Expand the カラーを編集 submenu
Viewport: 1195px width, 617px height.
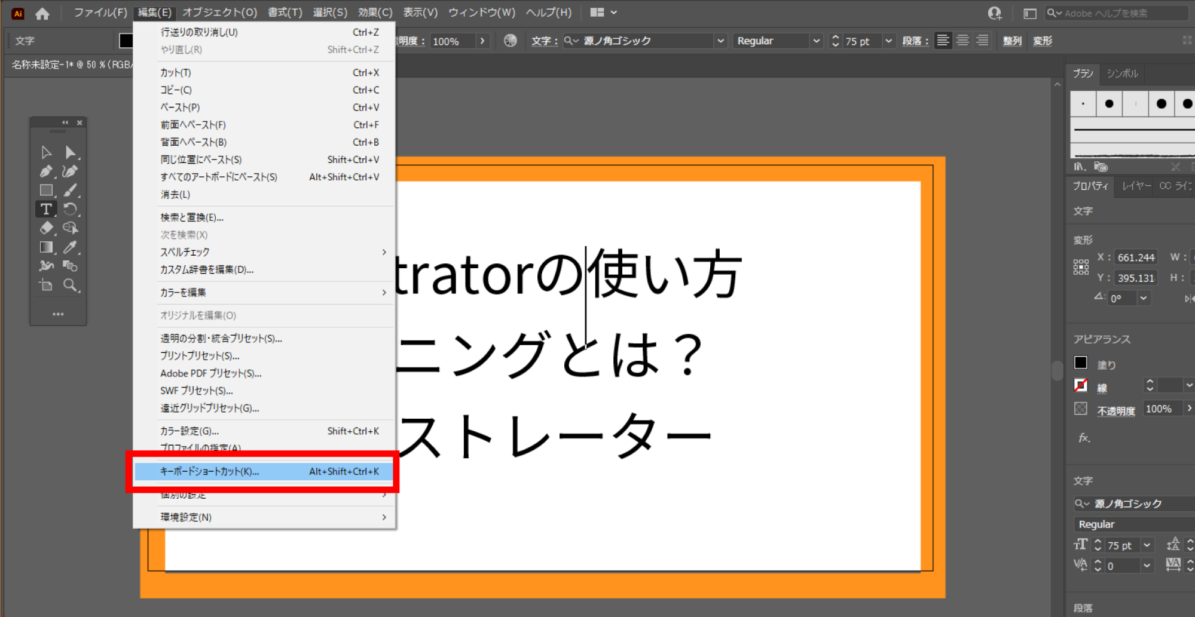pyautogui.click(x=384, y=292)
